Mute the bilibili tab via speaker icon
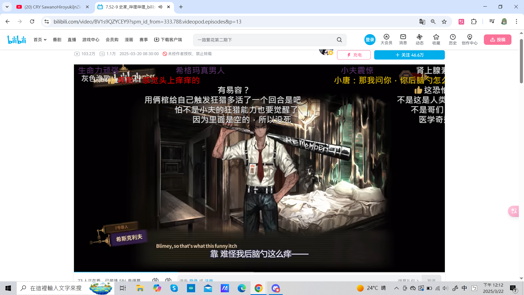Screen dimensions: 524x295 coord(160,7)
